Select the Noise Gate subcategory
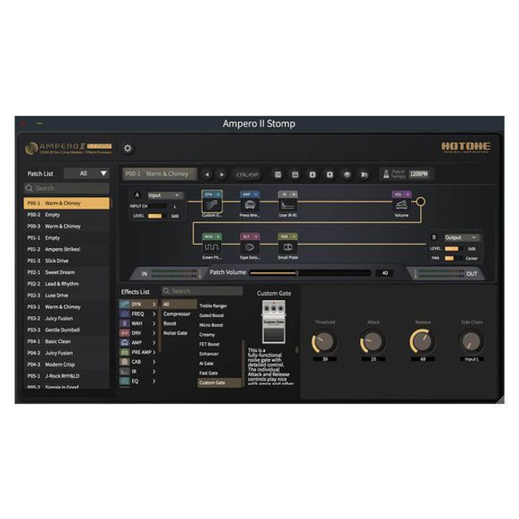 pyautogui.click(x=175, y=333)
